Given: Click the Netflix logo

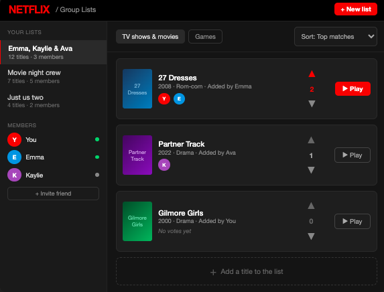Looking at the screenshot, I should pos(29,10).
